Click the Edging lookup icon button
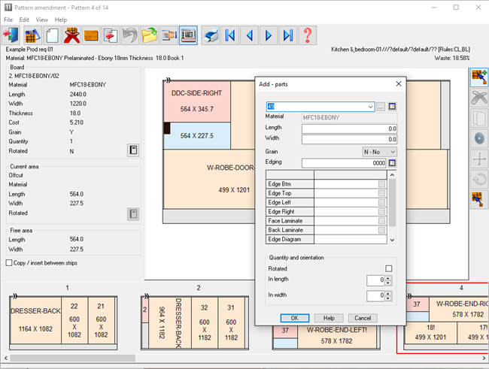This screenshot has height=369, width=489. 393,163
